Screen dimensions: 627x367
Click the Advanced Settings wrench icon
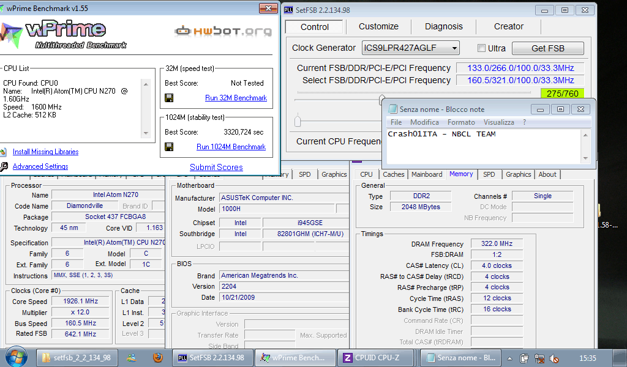pos(4,166)
